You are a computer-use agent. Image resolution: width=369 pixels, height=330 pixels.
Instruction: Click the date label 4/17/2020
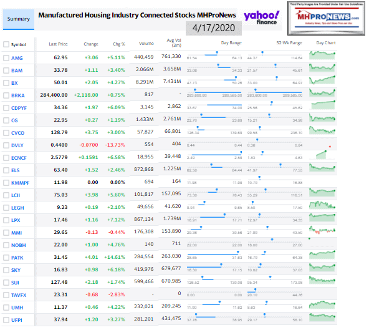214,28
